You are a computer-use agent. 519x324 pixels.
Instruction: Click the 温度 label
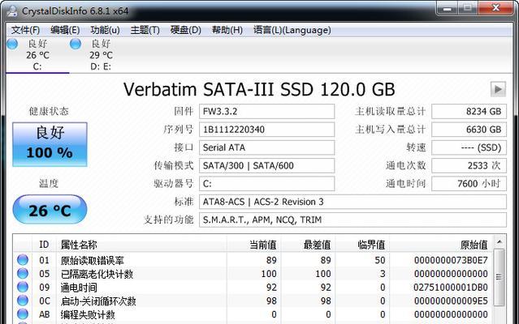(x=49, y=183)
